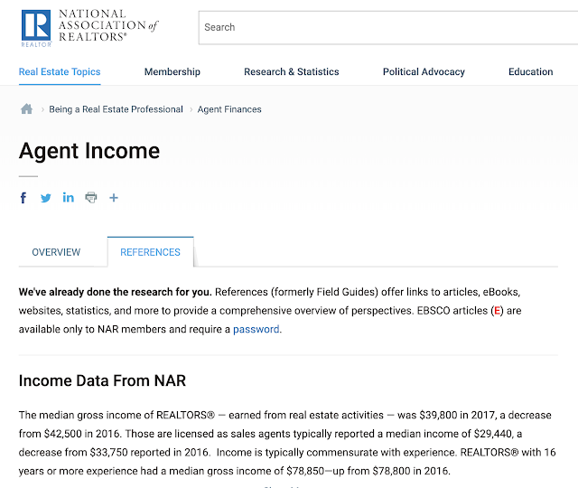
Task: Print the page using printer icon
Action: tap(91, 198)
